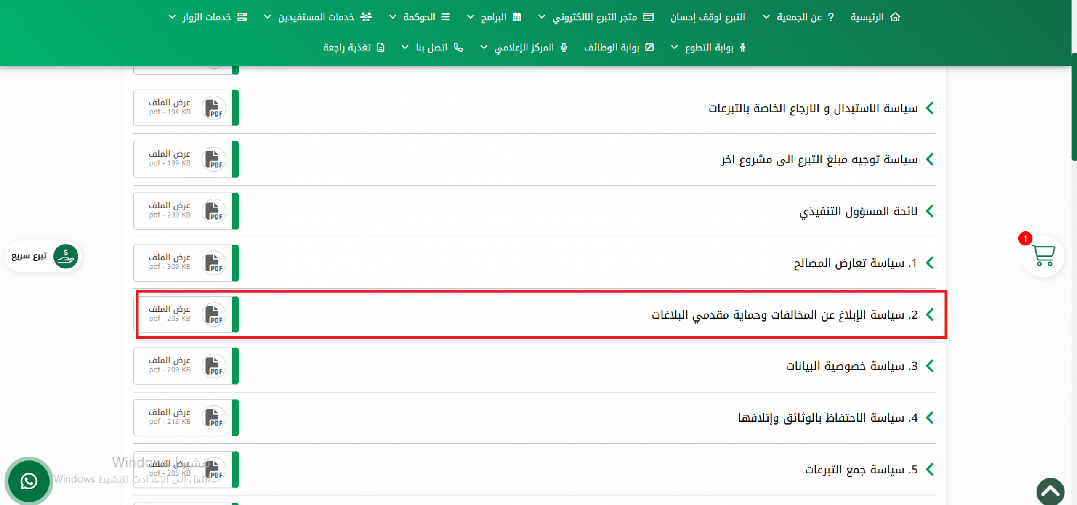Open the shopping cart icon

(x=1043, y=256)
